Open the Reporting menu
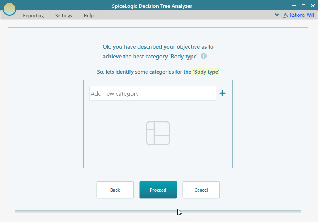 tap(33, 16)
